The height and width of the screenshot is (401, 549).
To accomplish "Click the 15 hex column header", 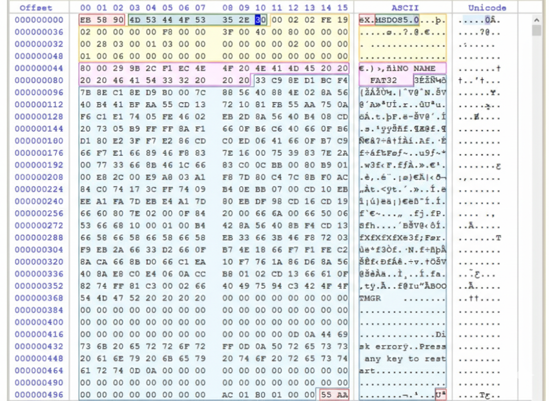I will coord(342,8).
